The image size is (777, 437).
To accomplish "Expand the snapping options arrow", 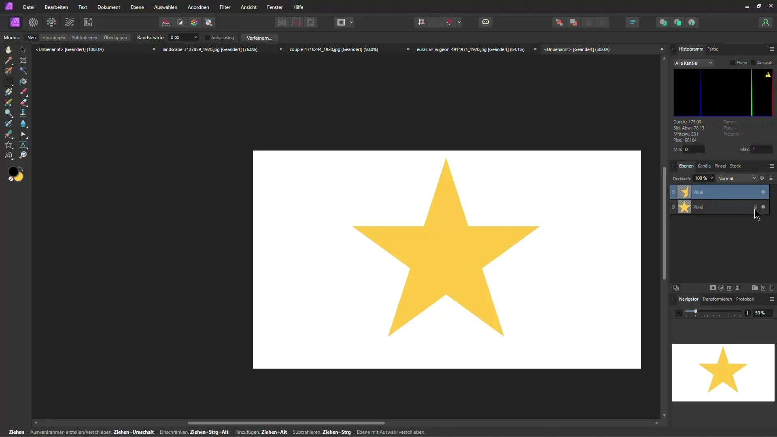I will coord(459,22).
